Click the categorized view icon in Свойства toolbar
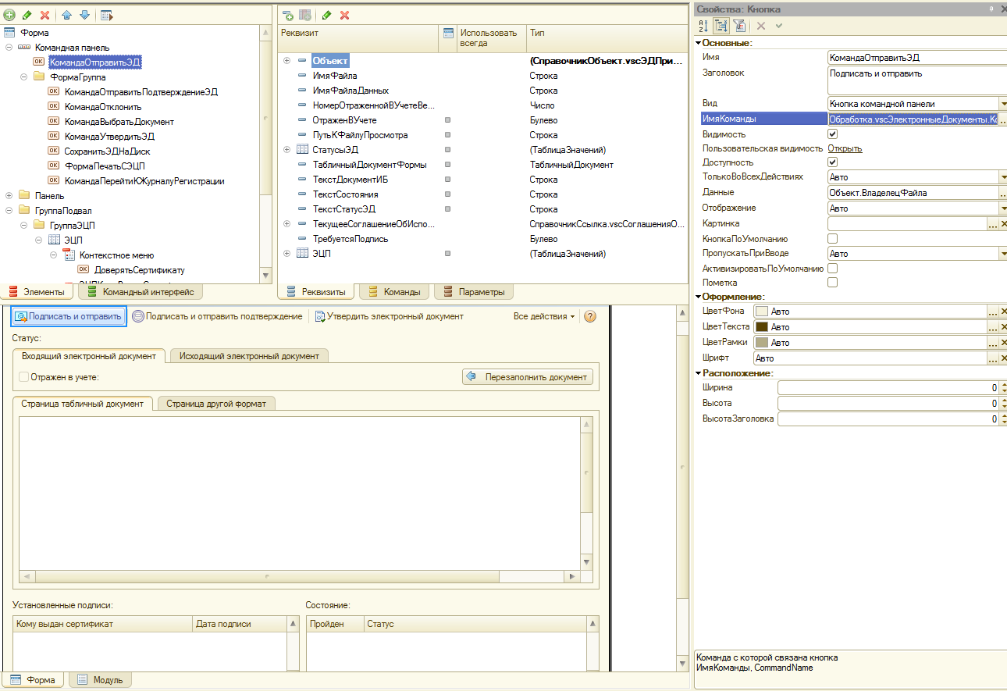This screenshot has height=691, width=1007. [x=721, y=26]
